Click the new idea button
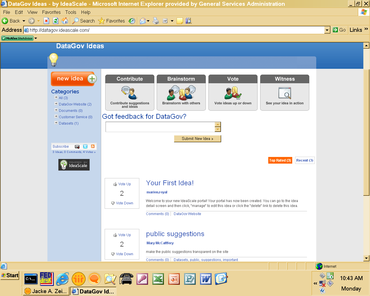The width and height of the screenshot is (370, 296). [x=74, y=79]
